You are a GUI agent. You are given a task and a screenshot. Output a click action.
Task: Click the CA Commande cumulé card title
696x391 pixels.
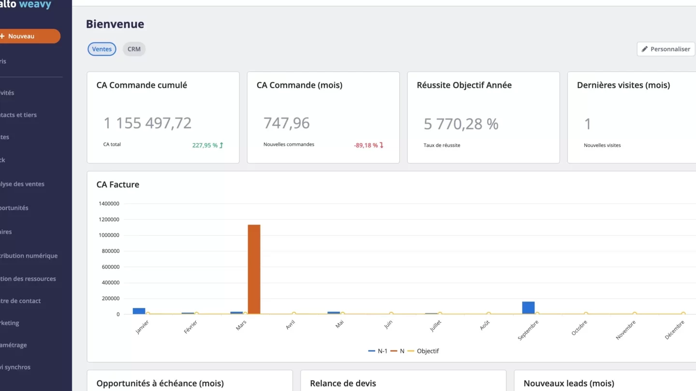coord(142,85)
